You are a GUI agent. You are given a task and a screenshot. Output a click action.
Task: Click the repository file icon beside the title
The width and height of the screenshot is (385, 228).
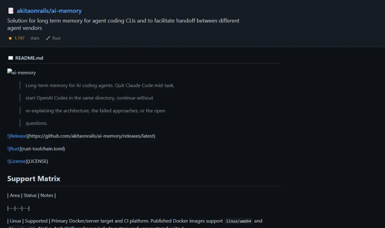coord(11,11)
